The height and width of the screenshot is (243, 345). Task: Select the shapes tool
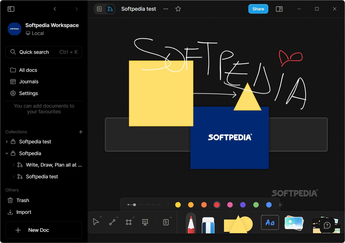coord(238,224)
